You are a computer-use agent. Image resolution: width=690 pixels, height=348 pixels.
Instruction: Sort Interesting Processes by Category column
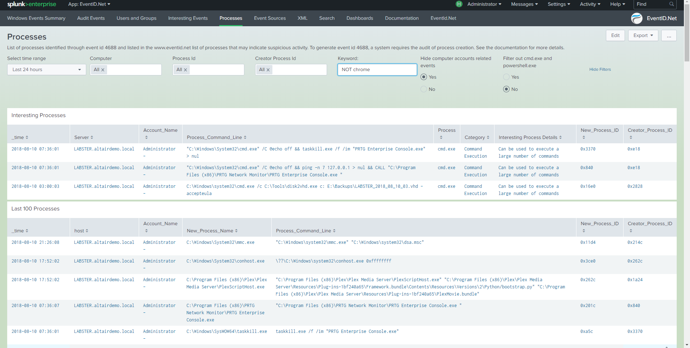tap(477, 138)
